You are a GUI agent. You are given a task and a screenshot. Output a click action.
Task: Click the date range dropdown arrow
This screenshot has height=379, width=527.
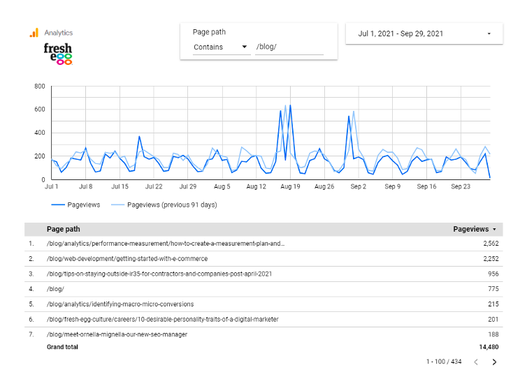[x=489, y=34]
